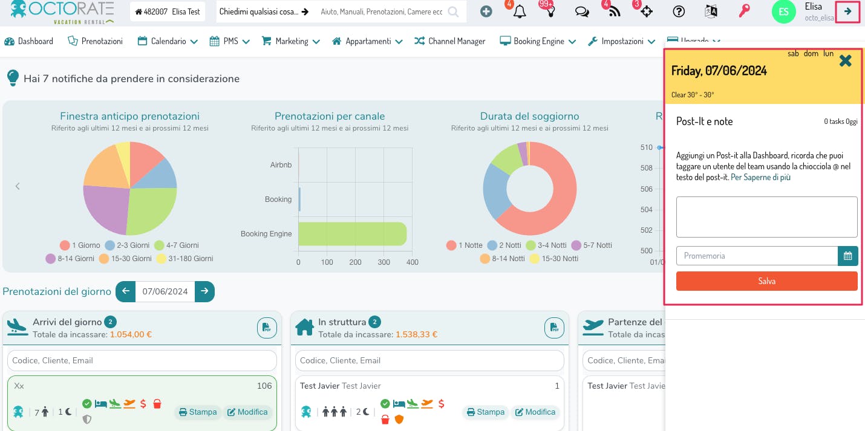This screenshot has width=865, height=431.
Task: Click the red key icon
Action: click(744, 11)
